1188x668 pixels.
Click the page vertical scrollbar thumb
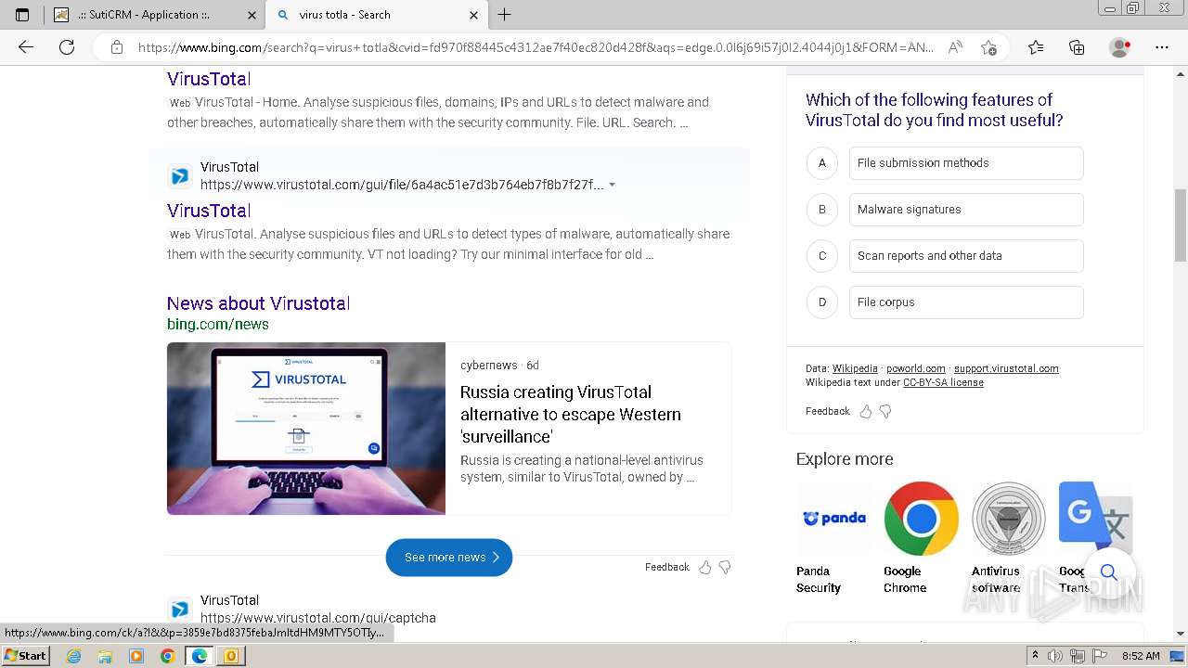(x=1181, y=225)
